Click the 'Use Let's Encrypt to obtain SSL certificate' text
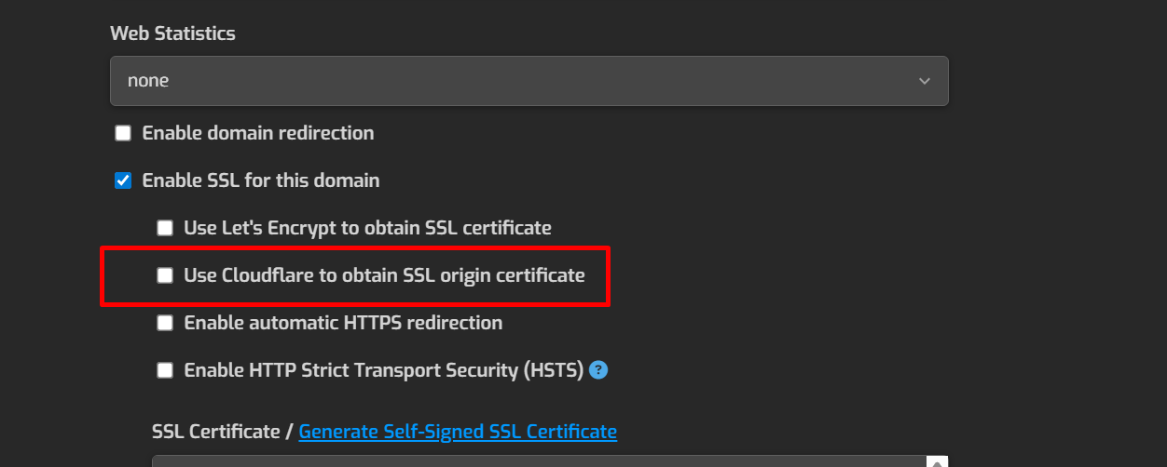The image size is (1167, 467). pos(367,228)
